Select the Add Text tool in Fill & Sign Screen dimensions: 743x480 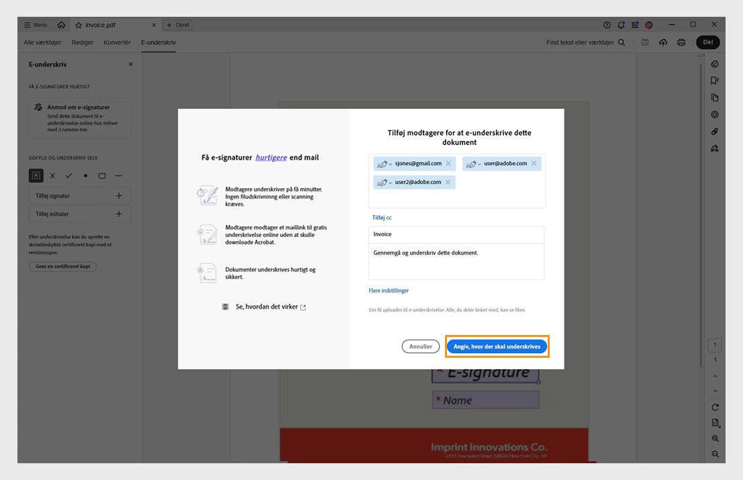click(x=35, y=175)
